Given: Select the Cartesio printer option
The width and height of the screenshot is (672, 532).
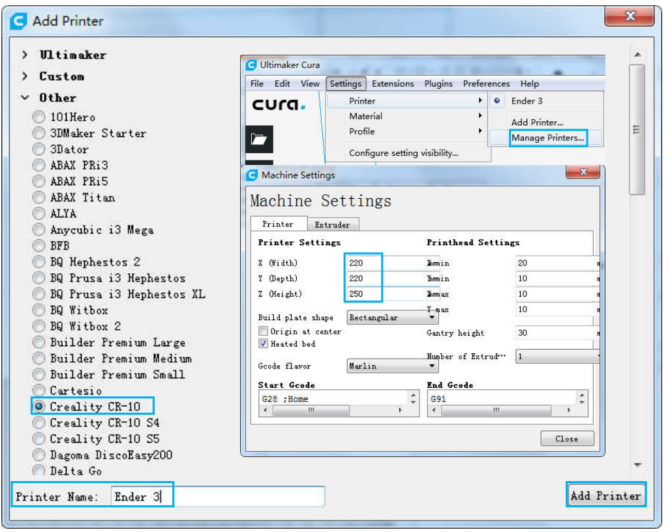Looking at the screenshot, I should (38, 391).
